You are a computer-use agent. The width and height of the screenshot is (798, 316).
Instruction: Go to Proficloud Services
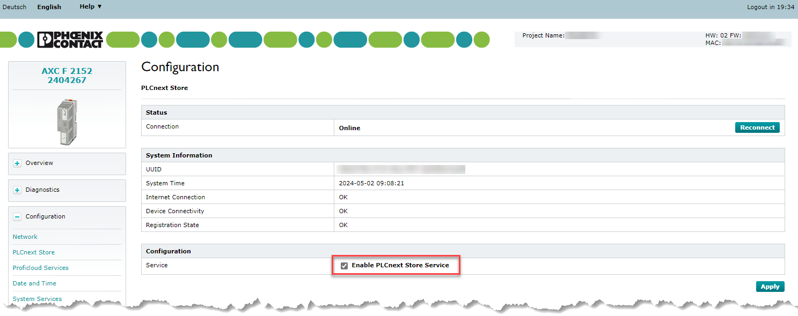[x=41, y=268]
